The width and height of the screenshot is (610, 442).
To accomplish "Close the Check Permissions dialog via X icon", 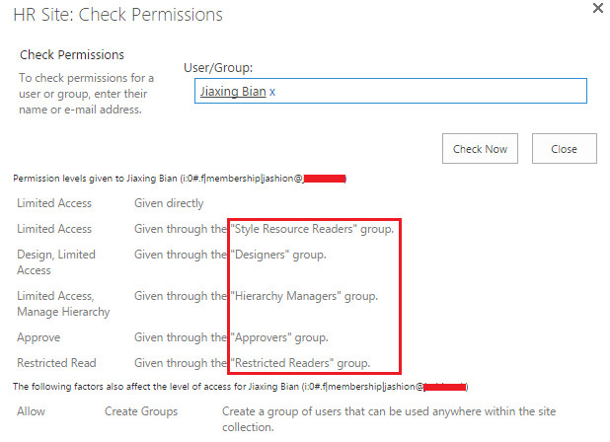I will 597,8.
